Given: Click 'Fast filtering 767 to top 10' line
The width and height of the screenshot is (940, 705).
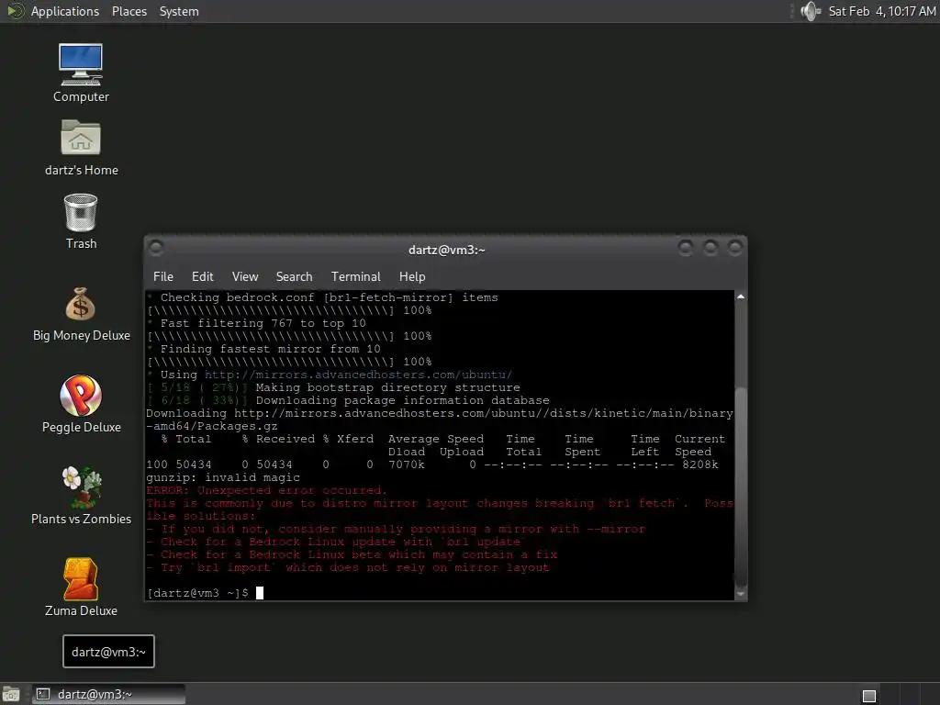Looking at the screenshot, I should [x=263, y=323].
